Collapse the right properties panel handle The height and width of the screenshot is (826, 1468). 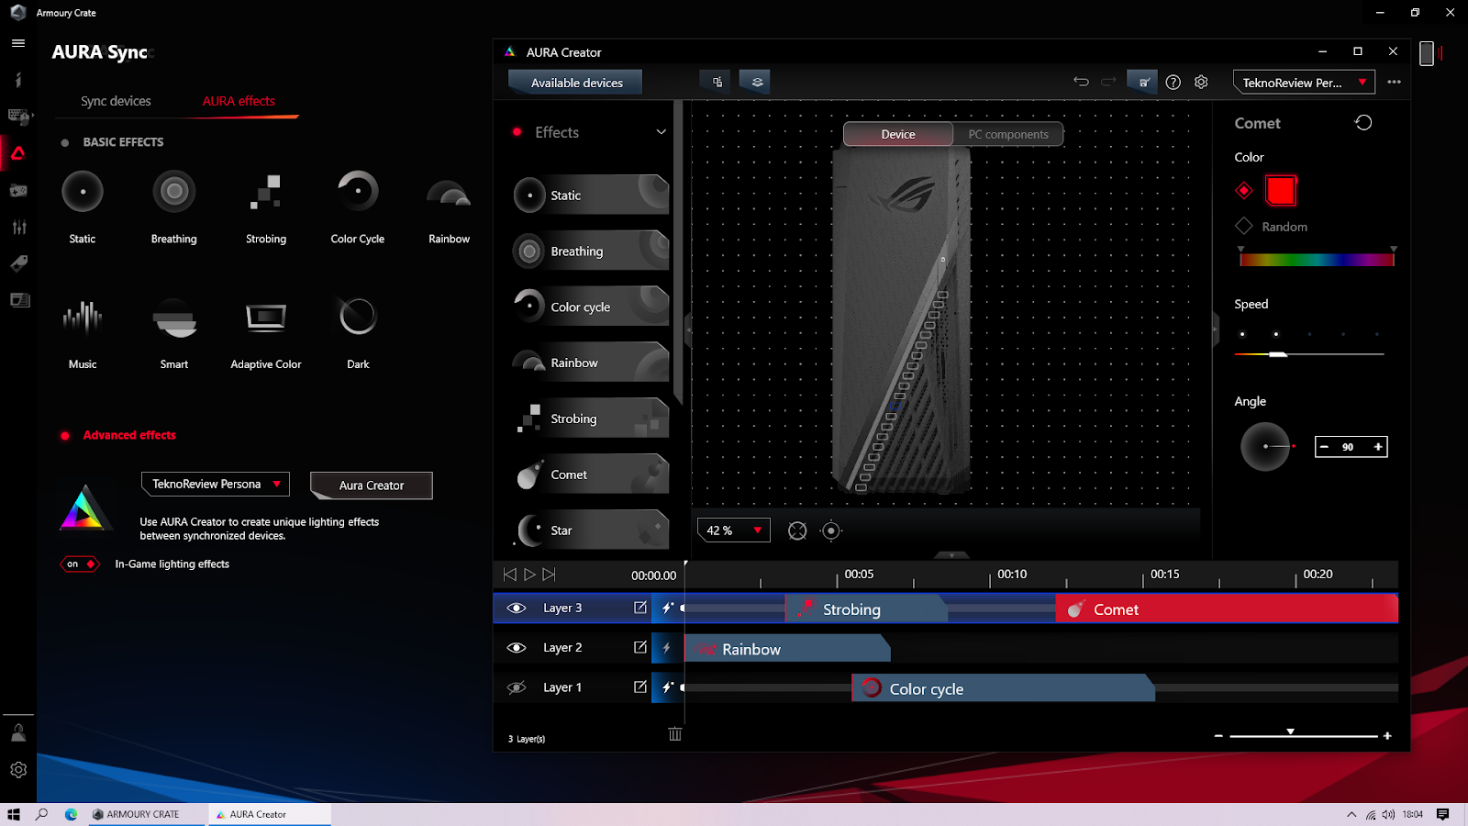point(1215,330)
